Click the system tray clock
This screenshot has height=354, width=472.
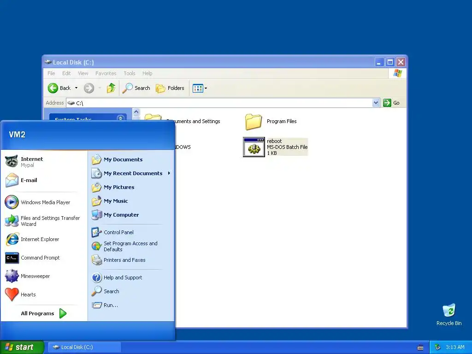[x=455, y=347]
